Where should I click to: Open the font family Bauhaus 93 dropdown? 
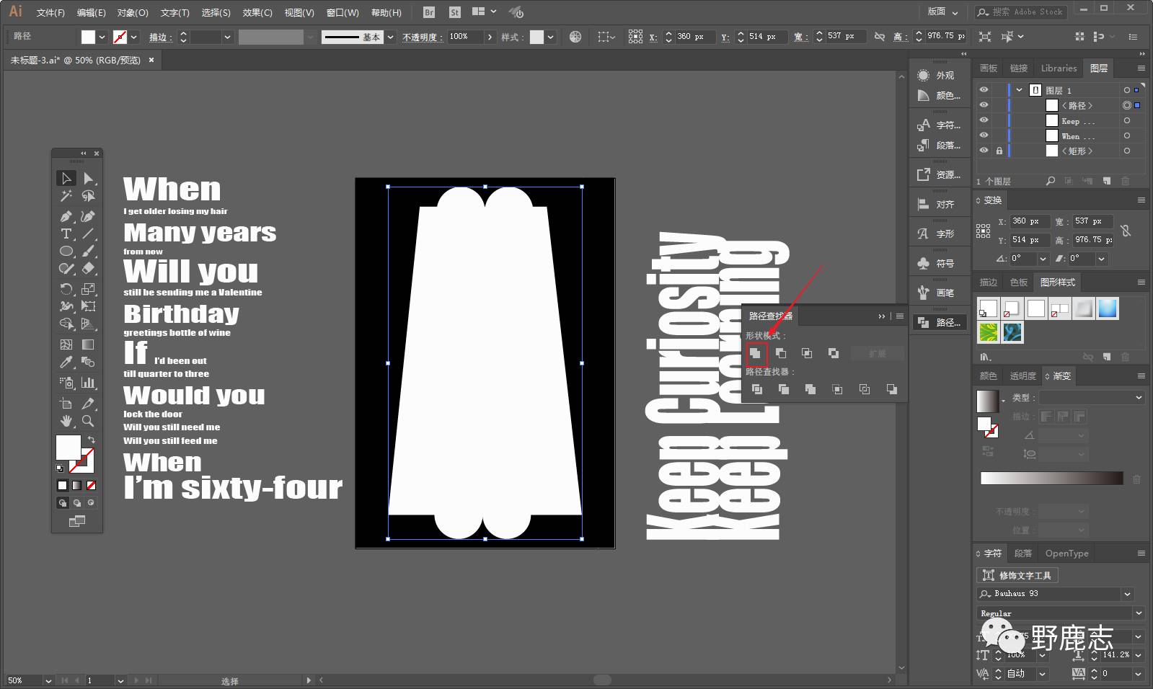(1127, 594)
